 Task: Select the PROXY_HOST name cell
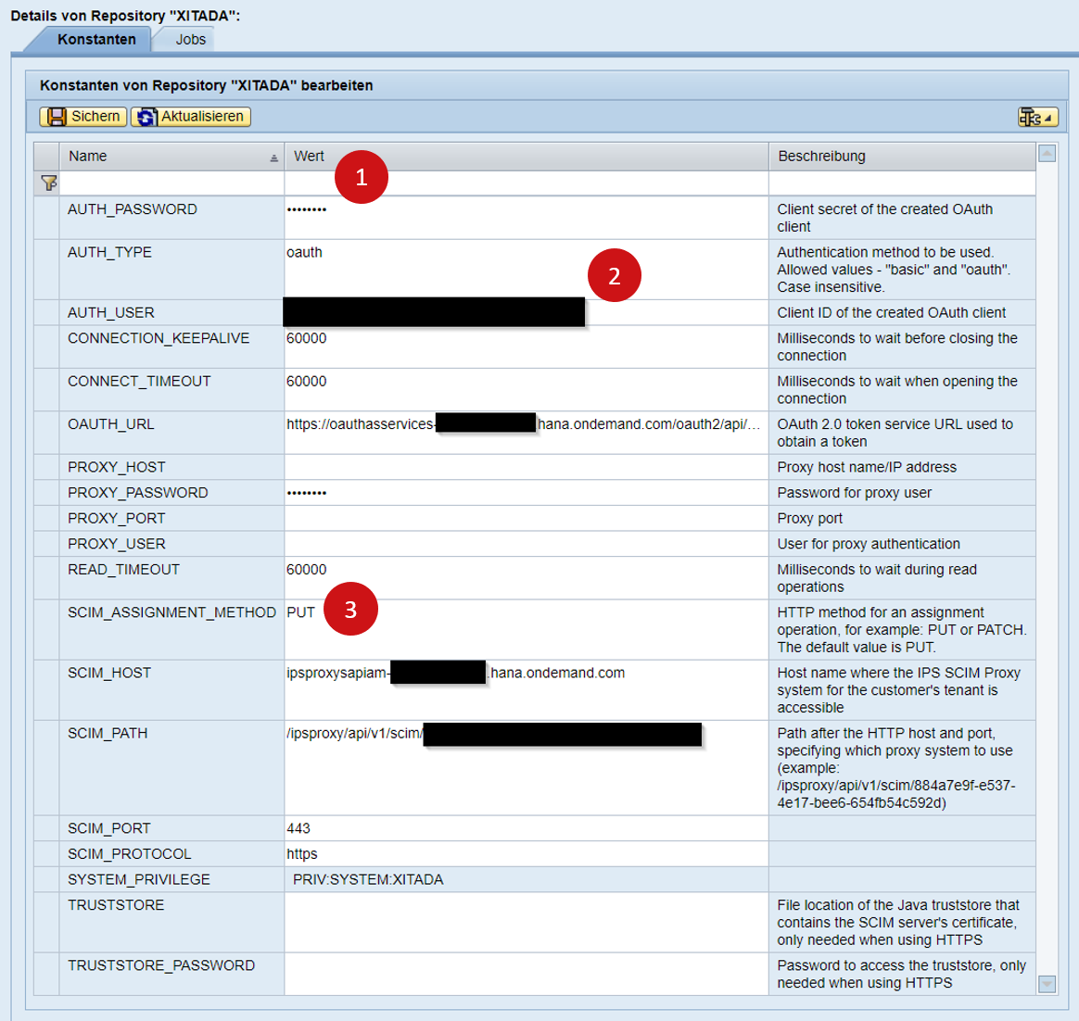pyautogui.click(x=171, y=467)
